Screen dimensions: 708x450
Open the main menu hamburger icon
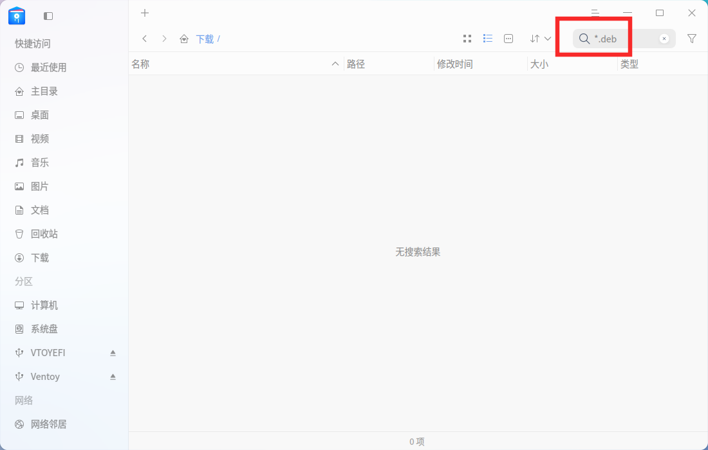595,13
